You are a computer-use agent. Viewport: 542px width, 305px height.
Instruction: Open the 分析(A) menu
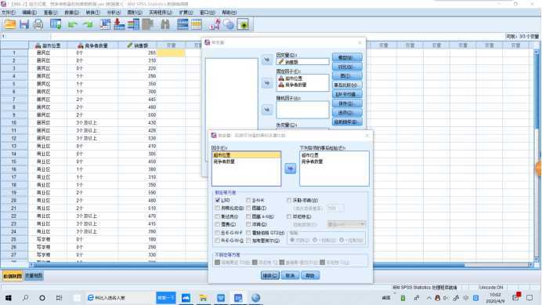[114, 13]
